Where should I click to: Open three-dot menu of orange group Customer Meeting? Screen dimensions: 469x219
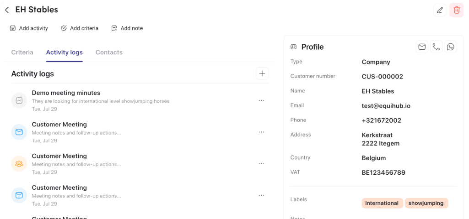261,164
